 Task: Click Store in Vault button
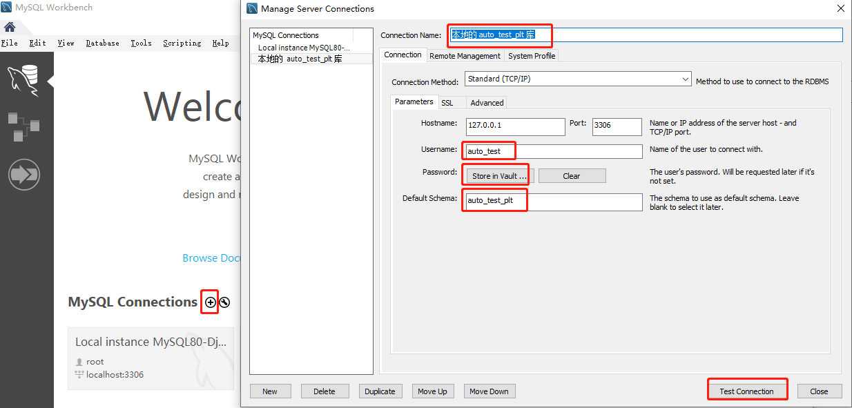coord(499,176)
